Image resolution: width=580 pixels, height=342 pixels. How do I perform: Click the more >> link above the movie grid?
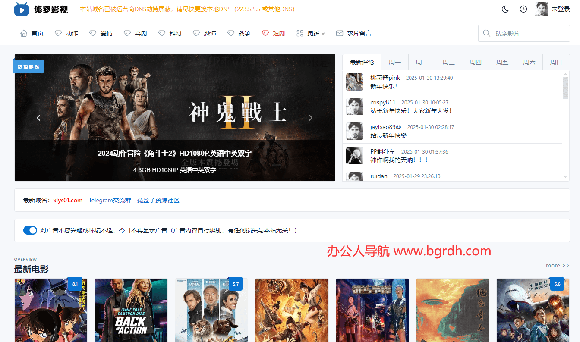tap(557, 265)
